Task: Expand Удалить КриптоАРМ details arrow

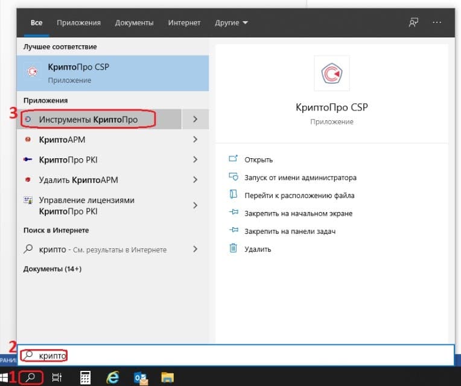Action: coord(196,179)
